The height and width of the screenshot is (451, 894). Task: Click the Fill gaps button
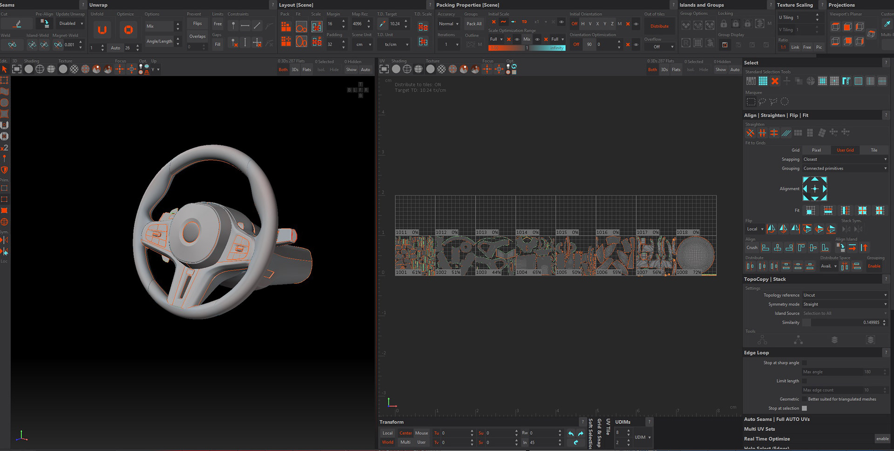point(217,45)
